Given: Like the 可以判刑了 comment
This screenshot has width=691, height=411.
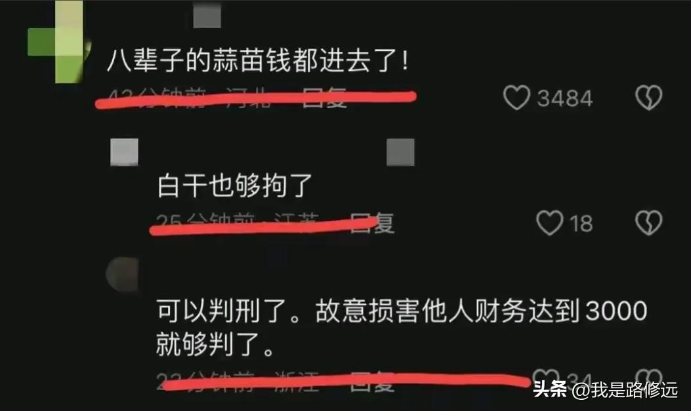Looking at the screenshot, I should point(546,377).
